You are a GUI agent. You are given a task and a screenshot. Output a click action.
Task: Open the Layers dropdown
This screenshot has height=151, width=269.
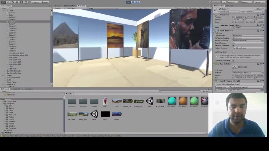tap(246, 2)
